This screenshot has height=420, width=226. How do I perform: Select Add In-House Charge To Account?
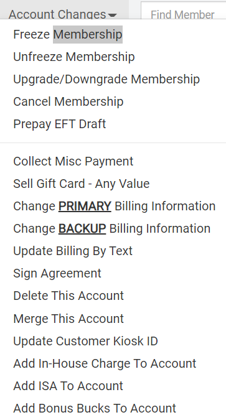(x=105, y=363)
